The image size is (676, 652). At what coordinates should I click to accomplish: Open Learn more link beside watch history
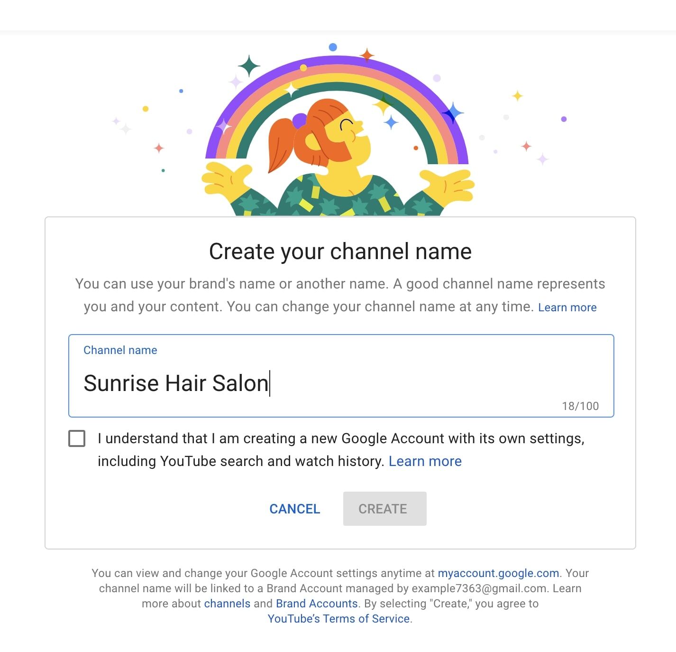click(x=425, y=461)
